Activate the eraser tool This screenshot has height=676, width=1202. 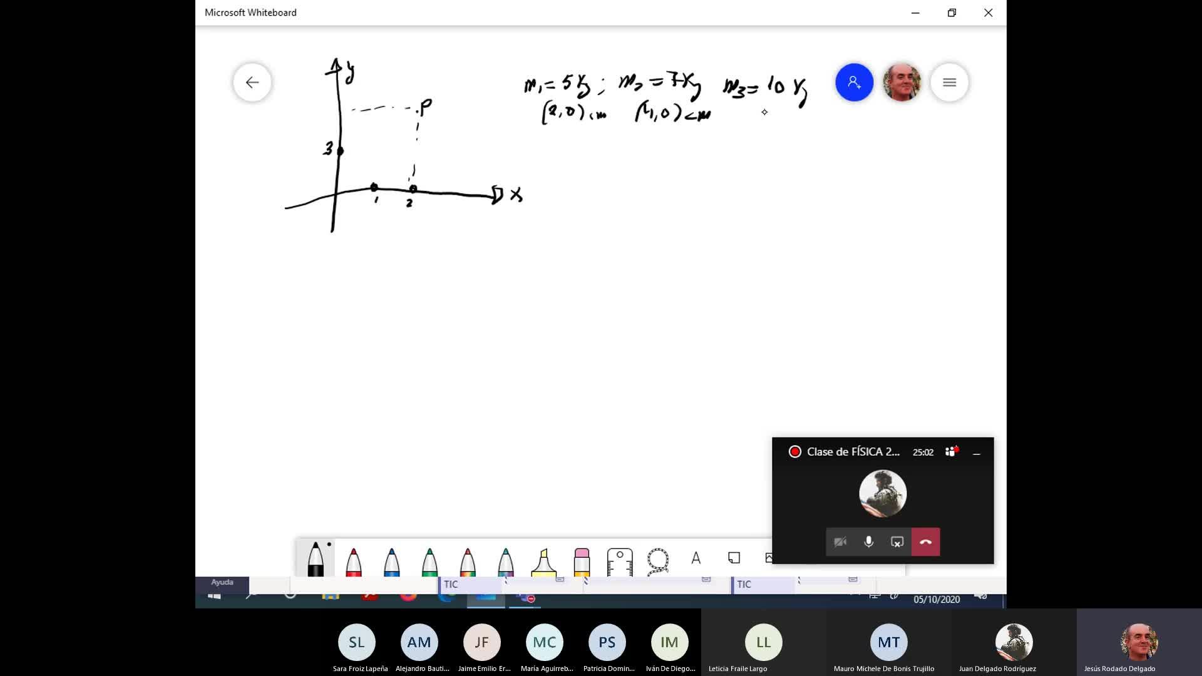pyautogui.click(x=582, y=561)
